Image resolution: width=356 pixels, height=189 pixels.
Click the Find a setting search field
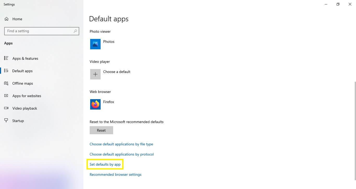click(x=42, y=31)
